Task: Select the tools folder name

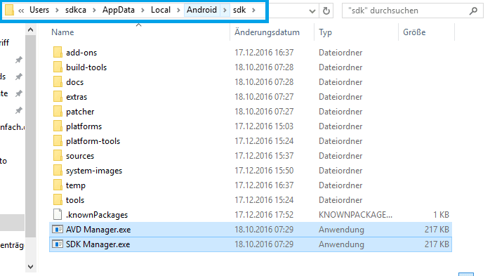Action: click(x=75, y=199)
